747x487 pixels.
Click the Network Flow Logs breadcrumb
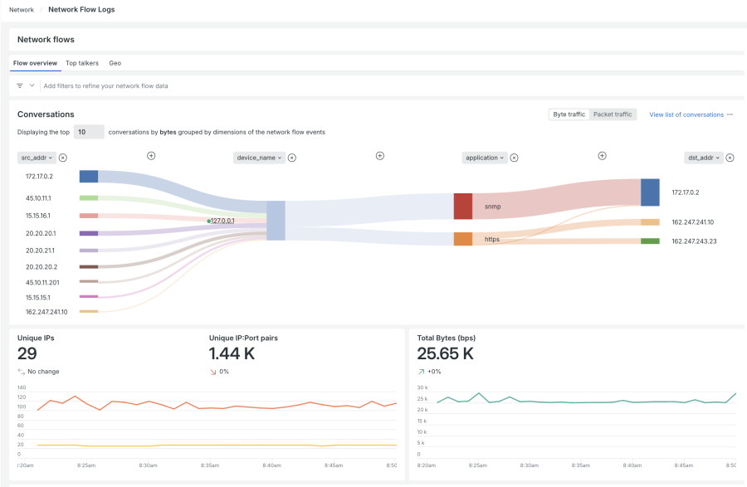81,9
